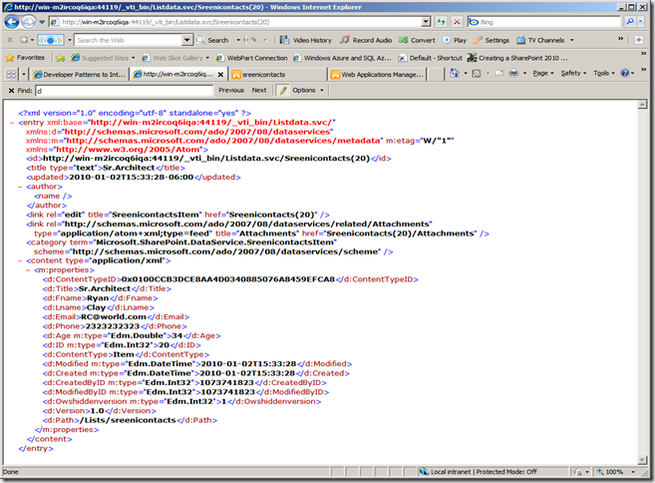Refresh the current page
Image resolution: width=655 pixels, height=483 pixels.
point(441,22)
